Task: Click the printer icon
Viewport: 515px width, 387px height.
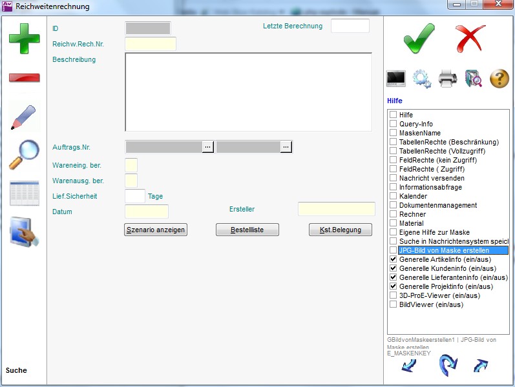Action: (x=448, y=79)
